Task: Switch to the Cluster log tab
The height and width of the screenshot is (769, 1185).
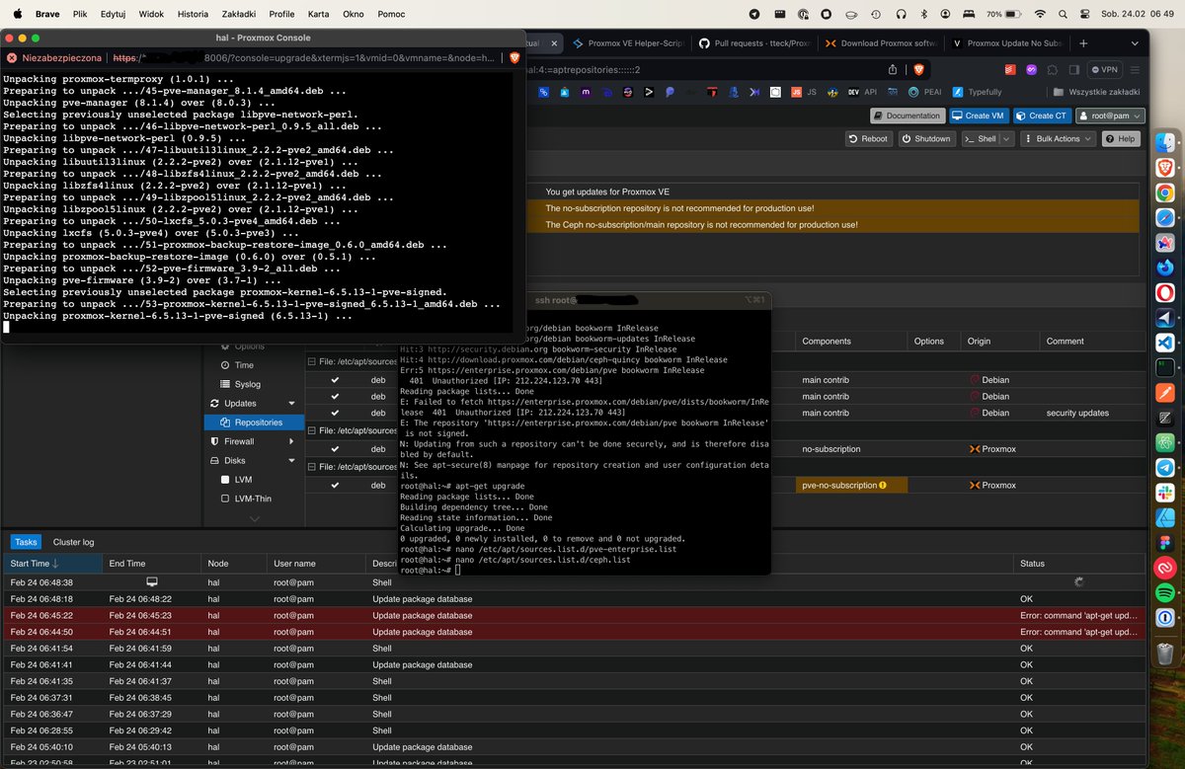Action: 74,542
